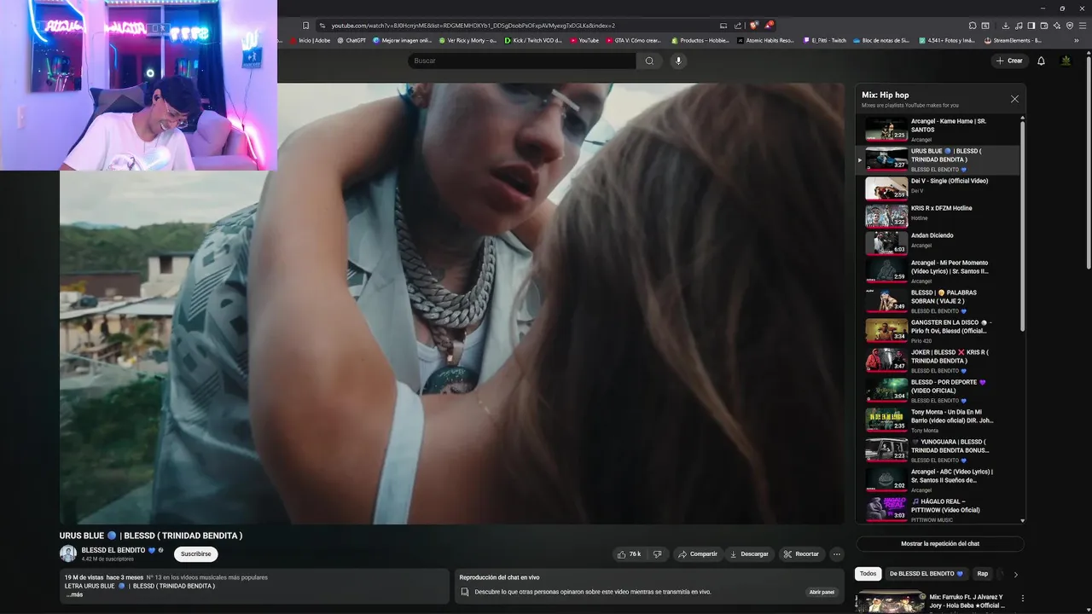Click the Recortar clip button

point(801,554)
